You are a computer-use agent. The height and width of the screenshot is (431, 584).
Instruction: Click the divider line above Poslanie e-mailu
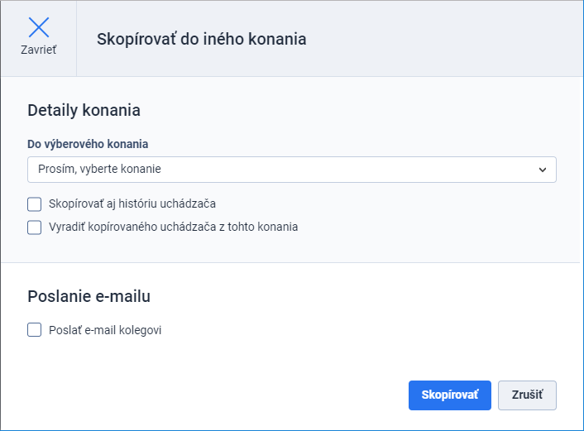click(x=290, y=262)
